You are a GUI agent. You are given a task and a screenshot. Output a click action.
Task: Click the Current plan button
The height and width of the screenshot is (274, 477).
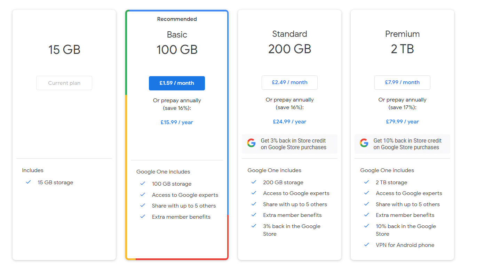point(64,83)
